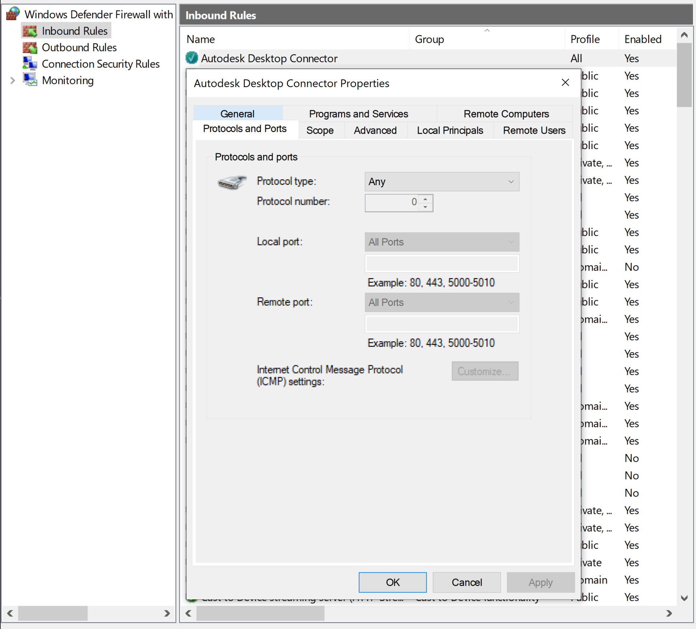Select the Windows Defender Firewall root node
696x629 pixels.
click(x=98, y=14)
